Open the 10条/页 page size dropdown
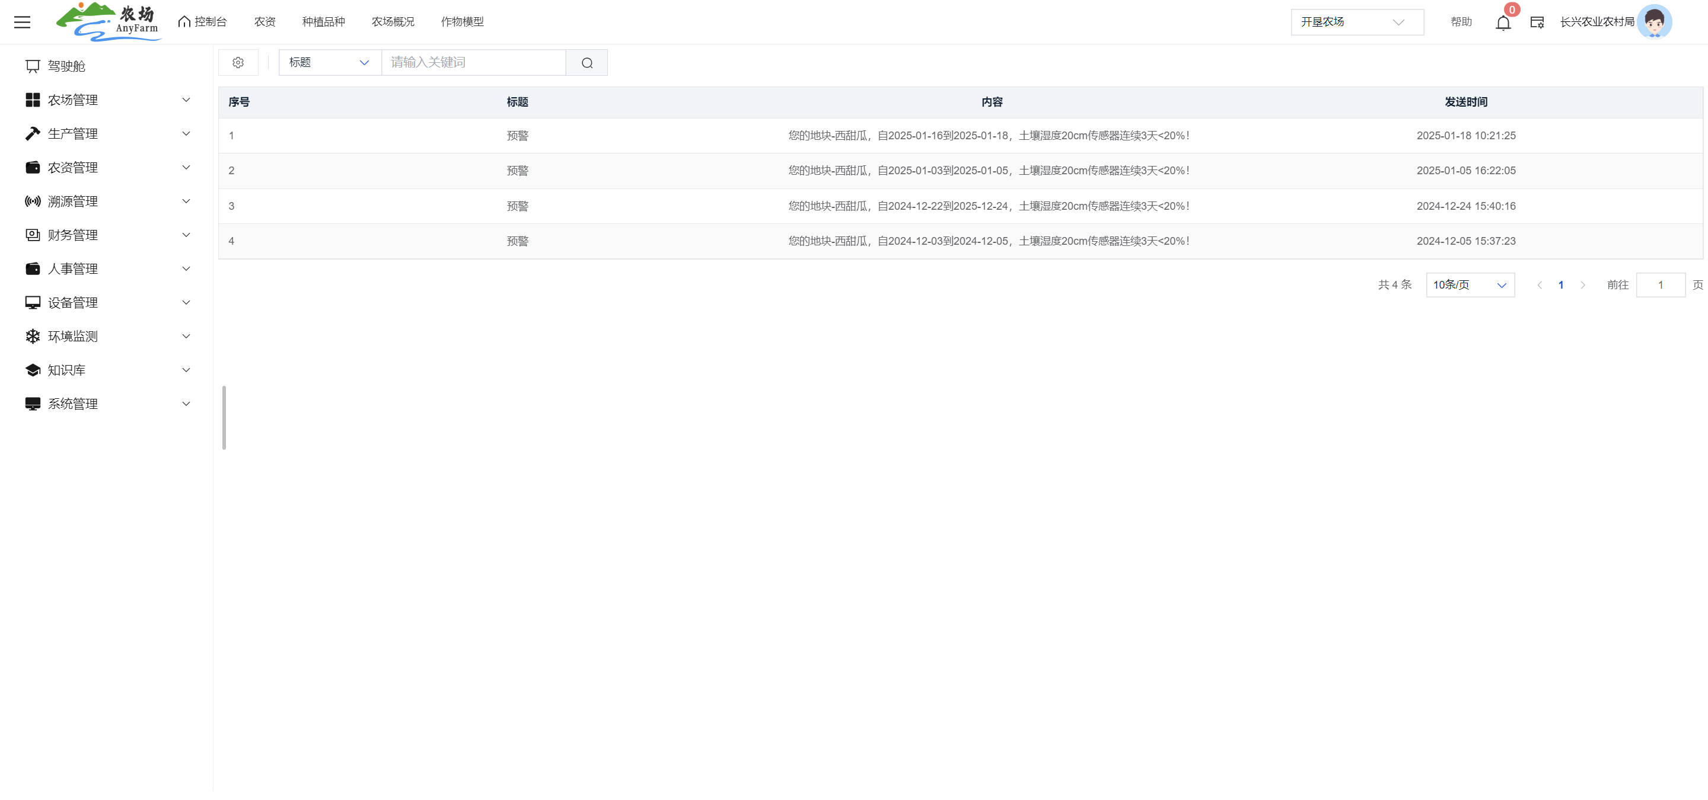 point(1470,285)
